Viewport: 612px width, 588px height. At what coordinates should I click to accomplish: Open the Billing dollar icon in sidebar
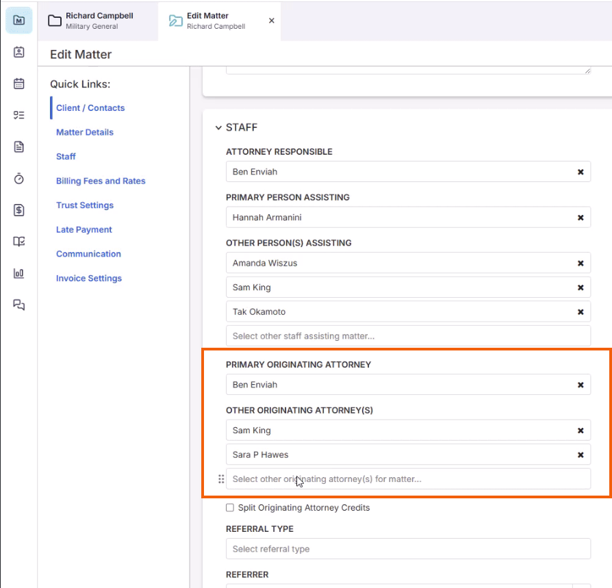pos(18,210)
